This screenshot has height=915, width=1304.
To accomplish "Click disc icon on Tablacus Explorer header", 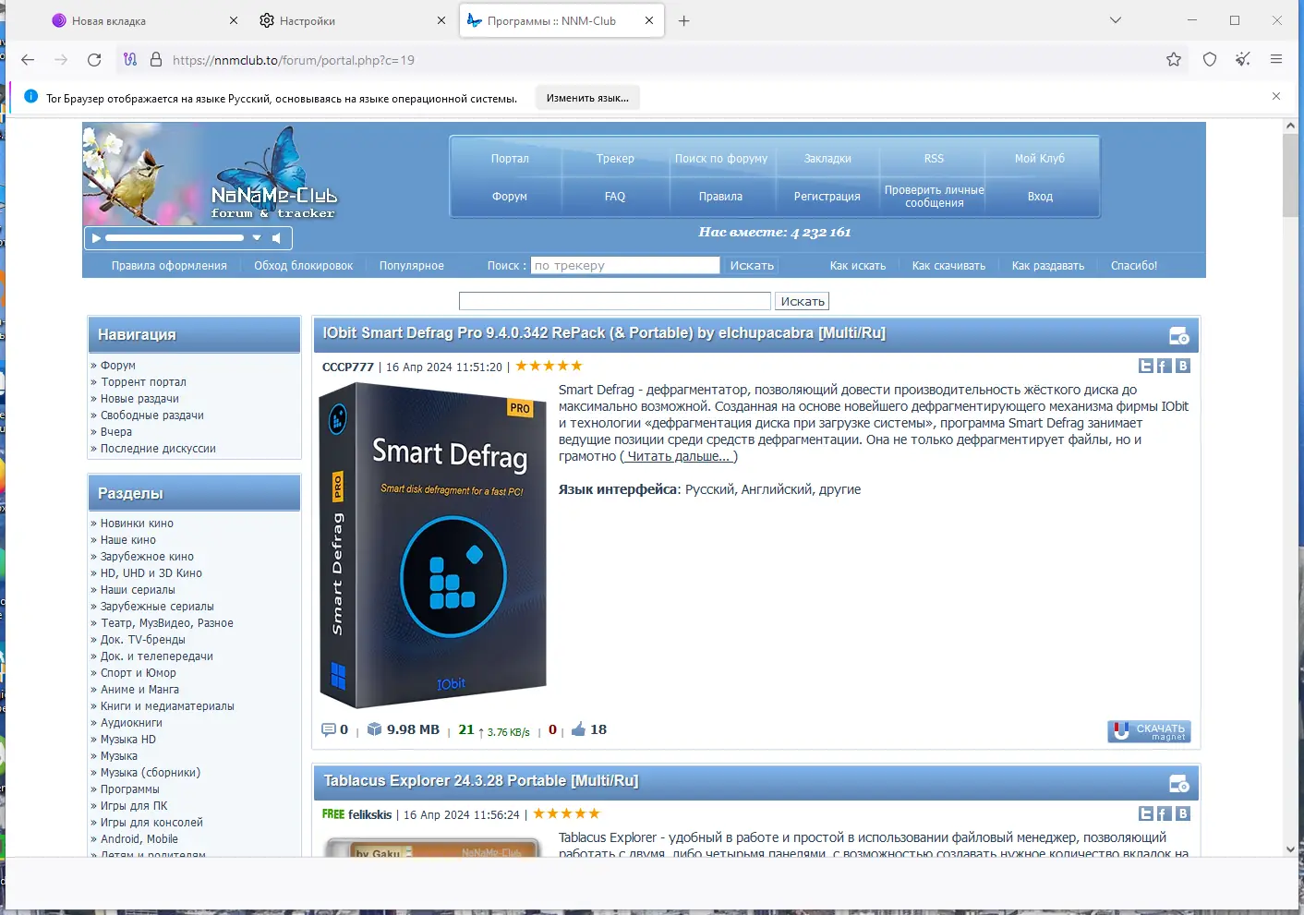I will tap(1179, 784).
